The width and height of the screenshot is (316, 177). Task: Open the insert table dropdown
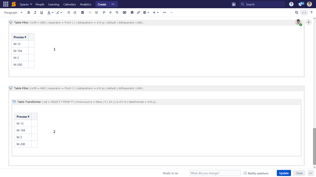[146, 13]
